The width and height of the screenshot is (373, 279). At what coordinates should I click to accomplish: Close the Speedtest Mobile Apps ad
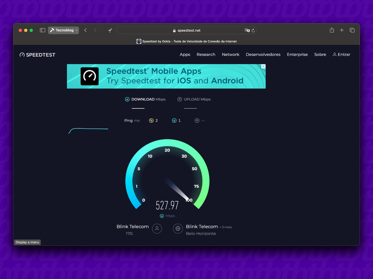coord(263,66)
